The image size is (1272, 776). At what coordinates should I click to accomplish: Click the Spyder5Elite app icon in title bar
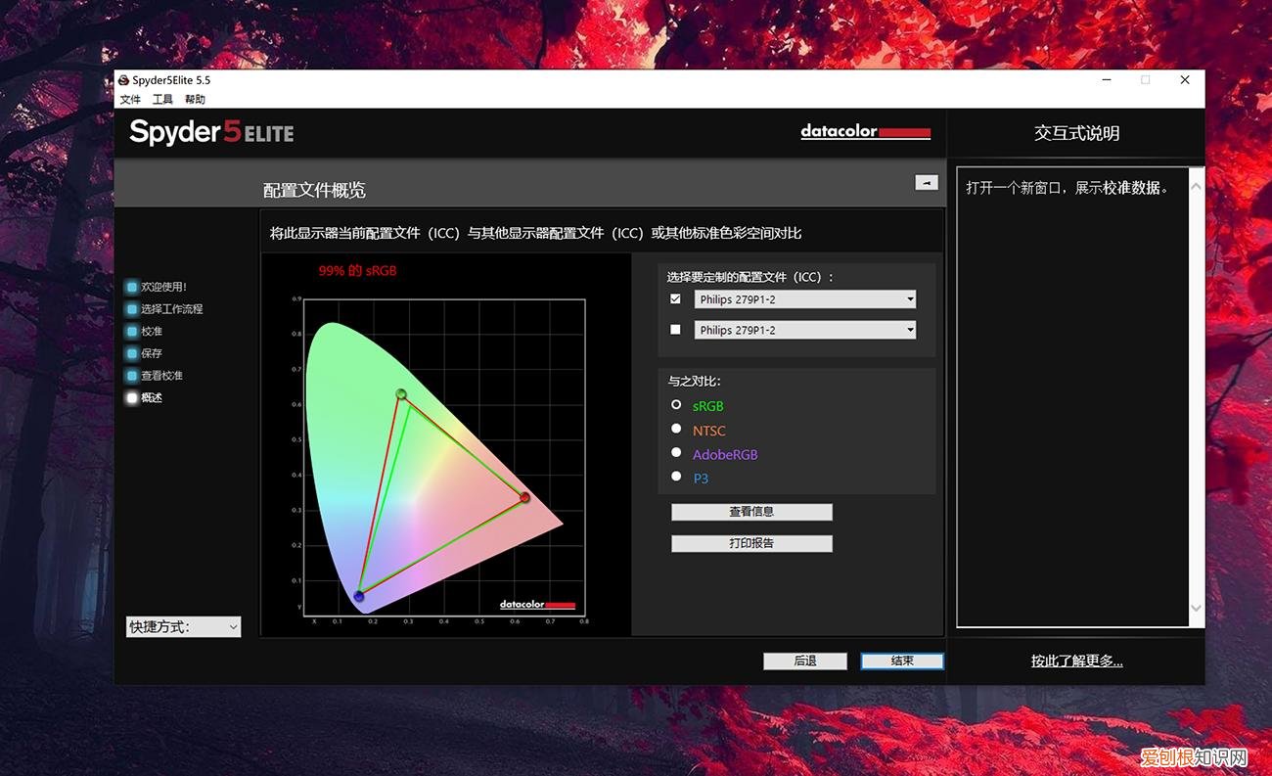pyautogui.click(x=123, y=80)
